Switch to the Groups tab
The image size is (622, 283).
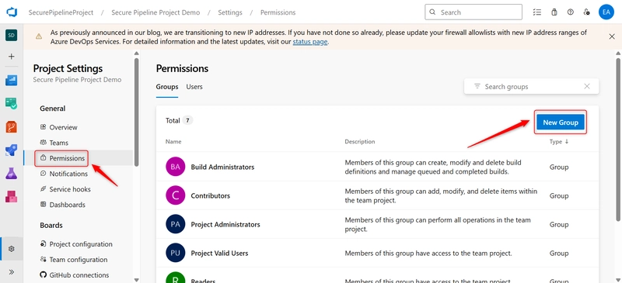pyautogui.click(x=167, y=87)
